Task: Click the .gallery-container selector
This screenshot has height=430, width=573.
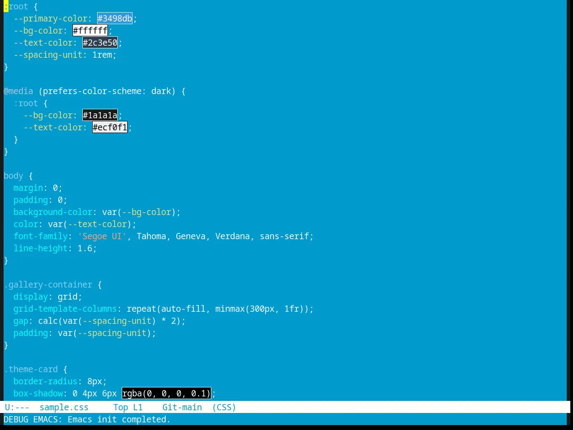Action: point(48,284)
